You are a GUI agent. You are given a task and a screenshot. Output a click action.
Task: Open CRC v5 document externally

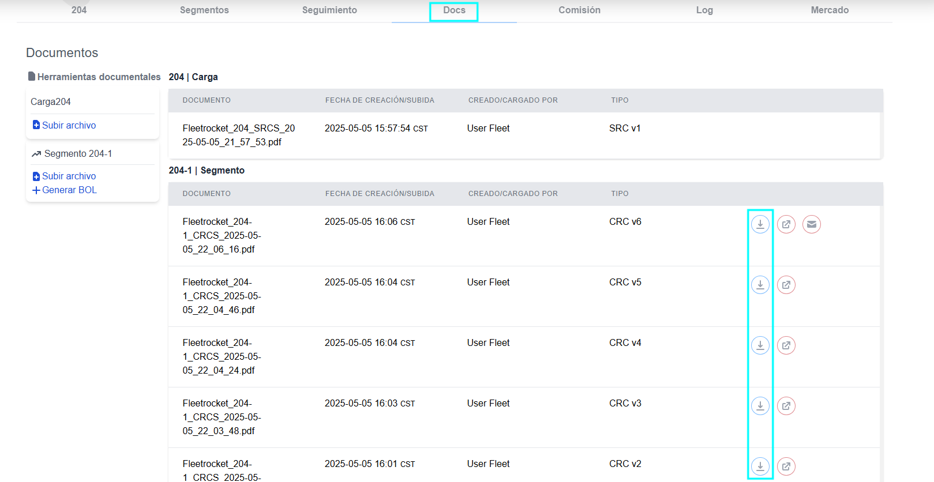(x=786, y=285)
